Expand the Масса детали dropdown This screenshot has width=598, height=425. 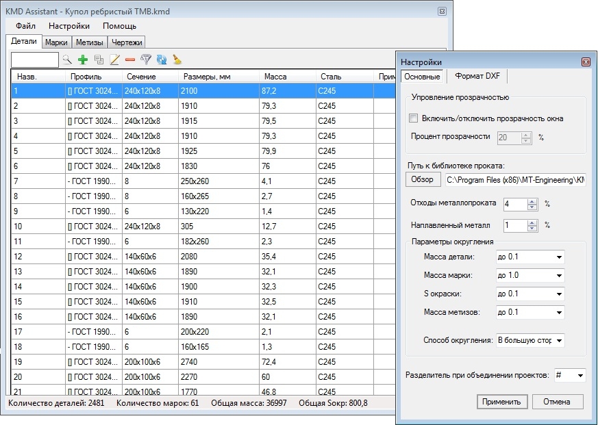559,257
